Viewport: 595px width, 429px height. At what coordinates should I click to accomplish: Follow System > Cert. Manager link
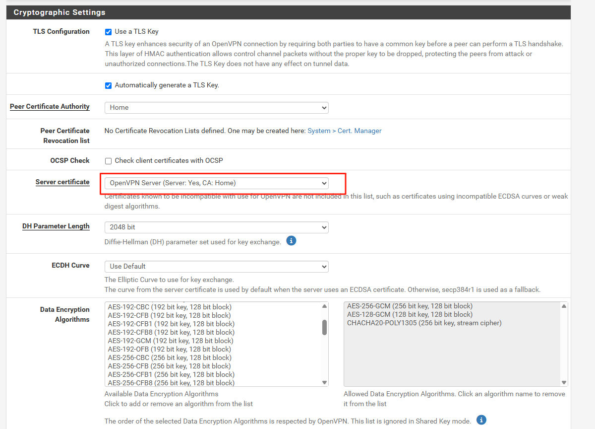click(x=345, y=131)
